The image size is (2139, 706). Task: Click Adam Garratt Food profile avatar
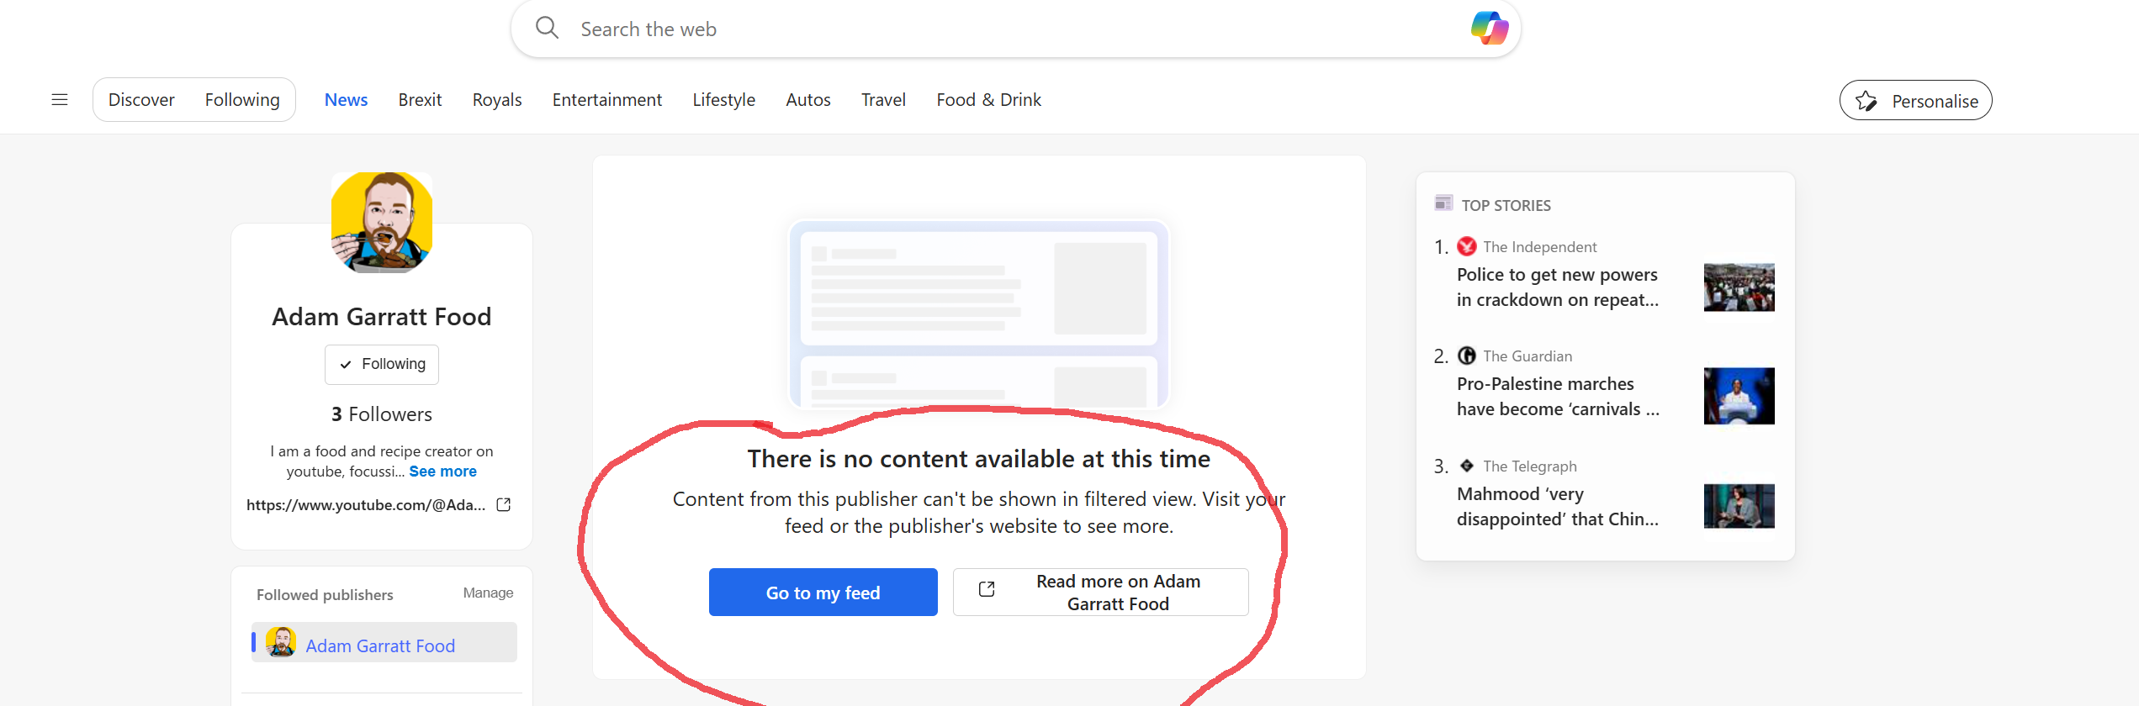382,223
